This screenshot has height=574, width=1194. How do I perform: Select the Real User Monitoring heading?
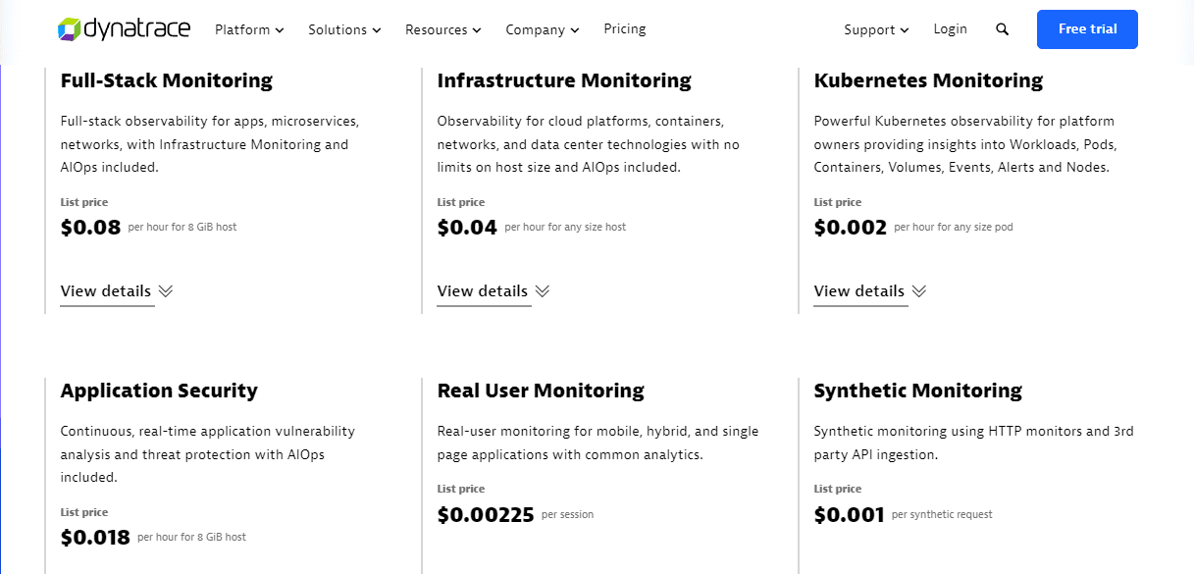coord(541,391)
